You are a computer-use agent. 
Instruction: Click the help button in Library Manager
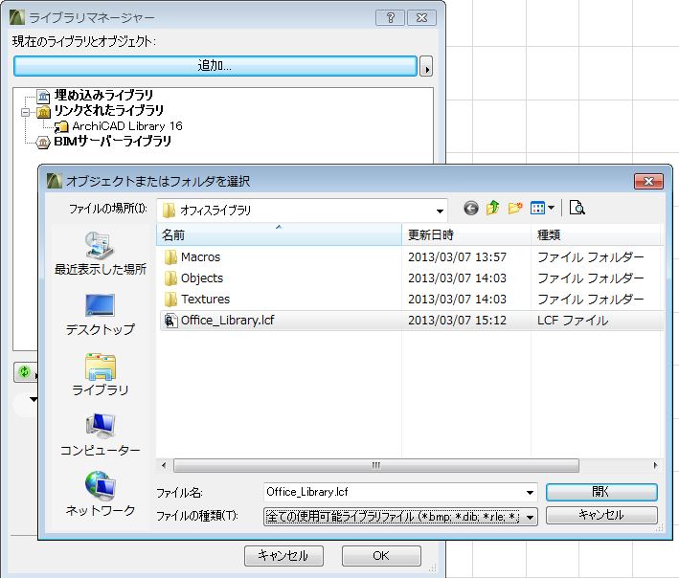390,18
